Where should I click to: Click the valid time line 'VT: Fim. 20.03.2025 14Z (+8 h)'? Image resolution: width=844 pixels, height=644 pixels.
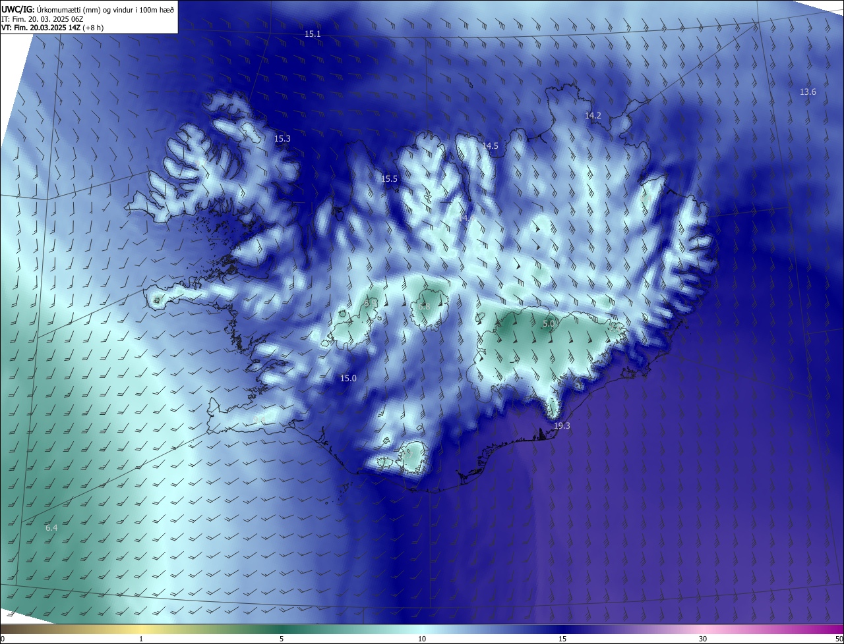point(53,28)
